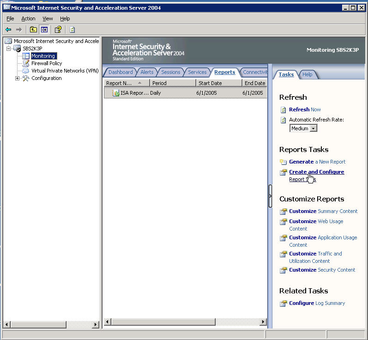The image size is (368, 340).
Task: Click Generate a New Report link
Action: pyautogui.click(x=317, y=162)
